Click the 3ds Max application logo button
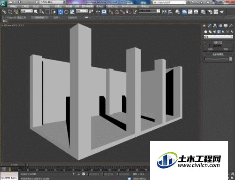 (3, 3)
